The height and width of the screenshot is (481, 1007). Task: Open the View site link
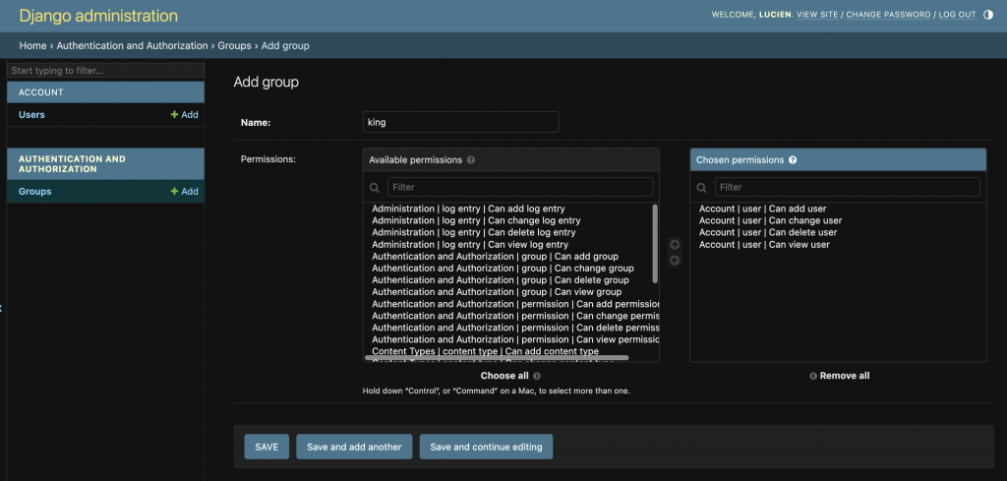[817, 14]
